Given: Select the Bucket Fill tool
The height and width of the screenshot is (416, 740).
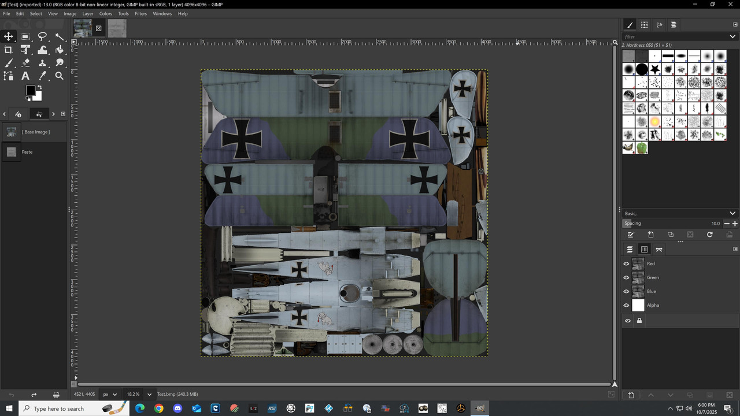Looking at the screenshot, I should click(59, 49).
